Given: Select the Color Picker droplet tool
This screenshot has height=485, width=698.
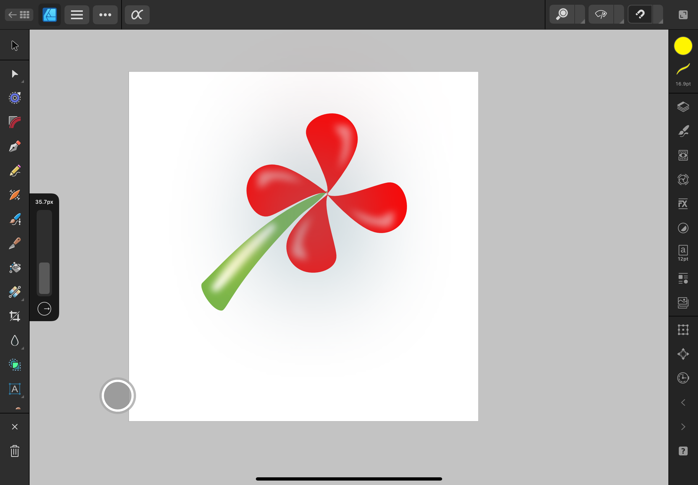Looking at the screenshot, I should [x=14, y=341].
